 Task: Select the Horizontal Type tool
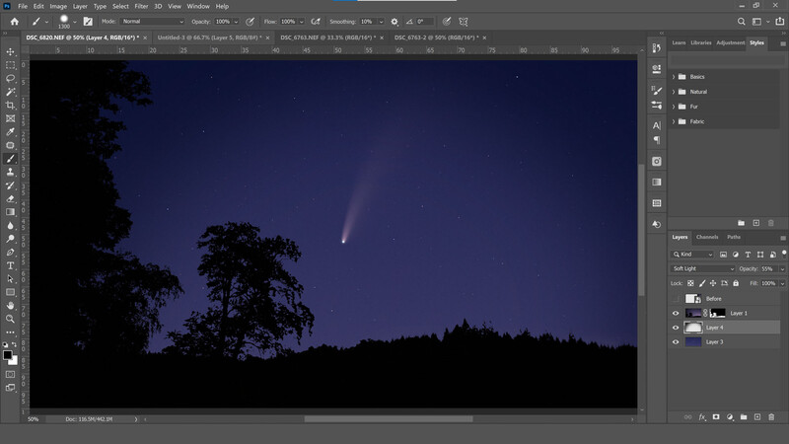10,265
